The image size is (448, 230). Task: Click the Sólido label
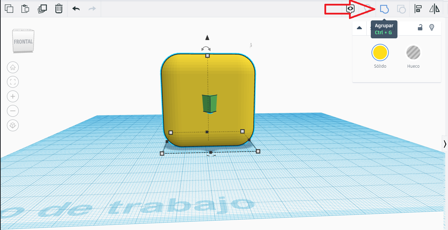[x=380, y=66]
